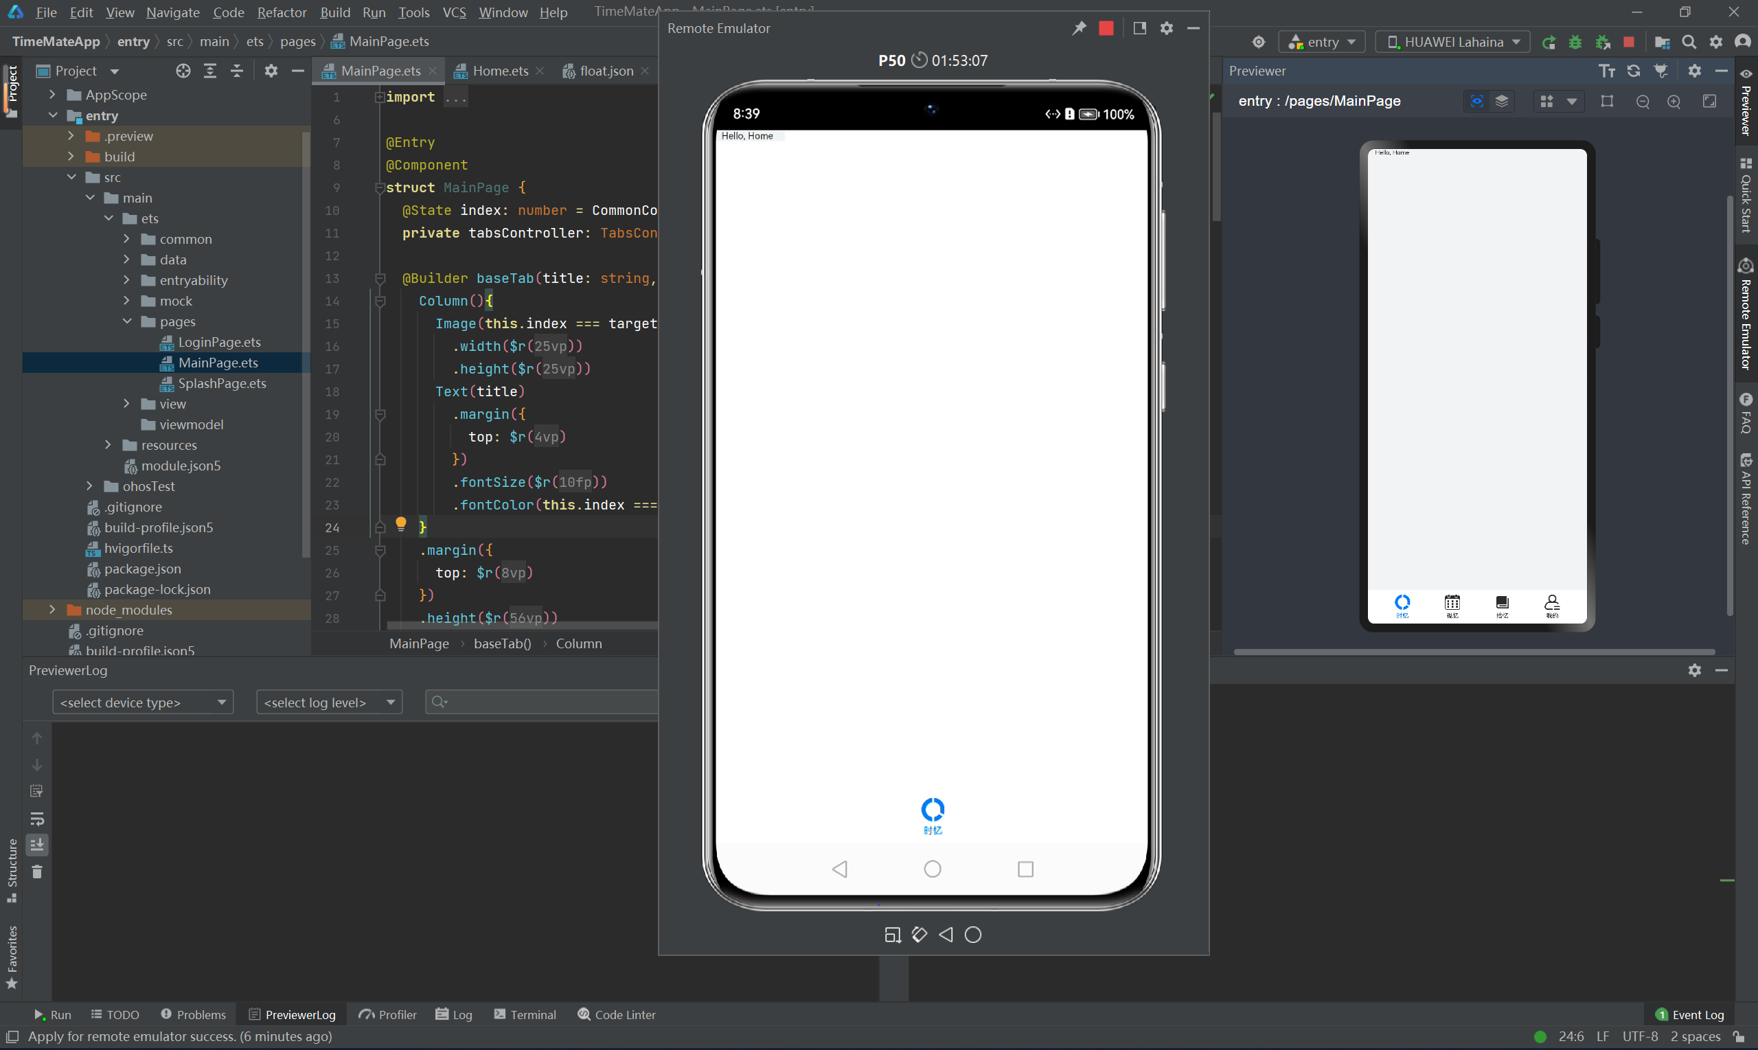
Task: Toggle the Structure side tab
Action: [11, 870]
